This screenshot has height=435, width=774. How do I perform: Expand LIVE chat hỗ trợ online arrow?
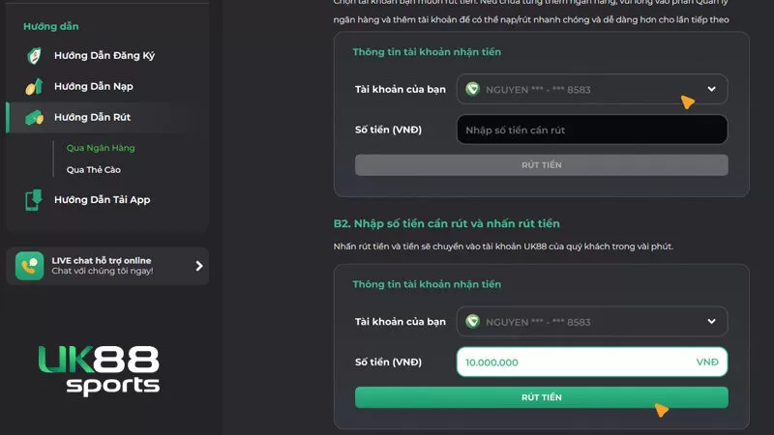click(x=199, y=266)
